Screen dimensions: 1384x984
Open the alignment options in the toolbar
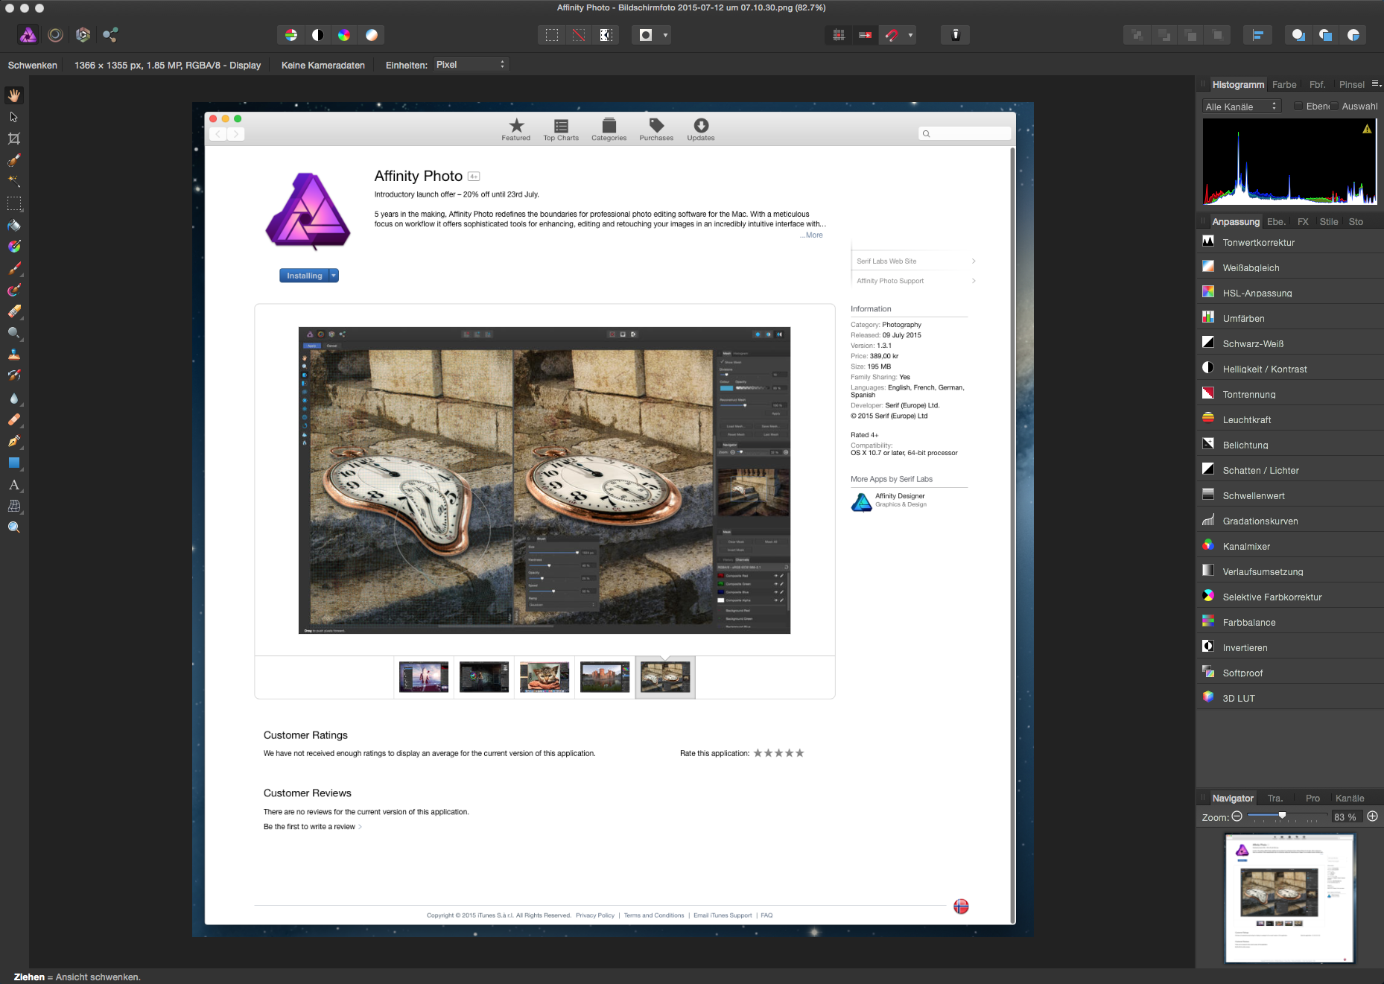(1258, 35)
